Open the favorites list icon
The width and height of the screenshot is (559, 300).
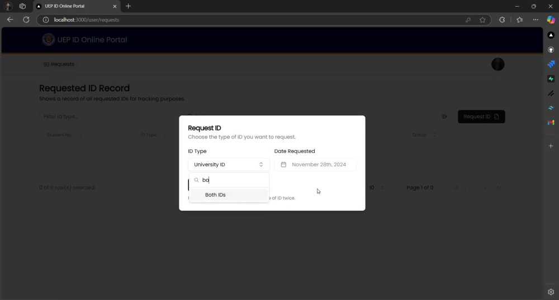[x=520, y=20]
